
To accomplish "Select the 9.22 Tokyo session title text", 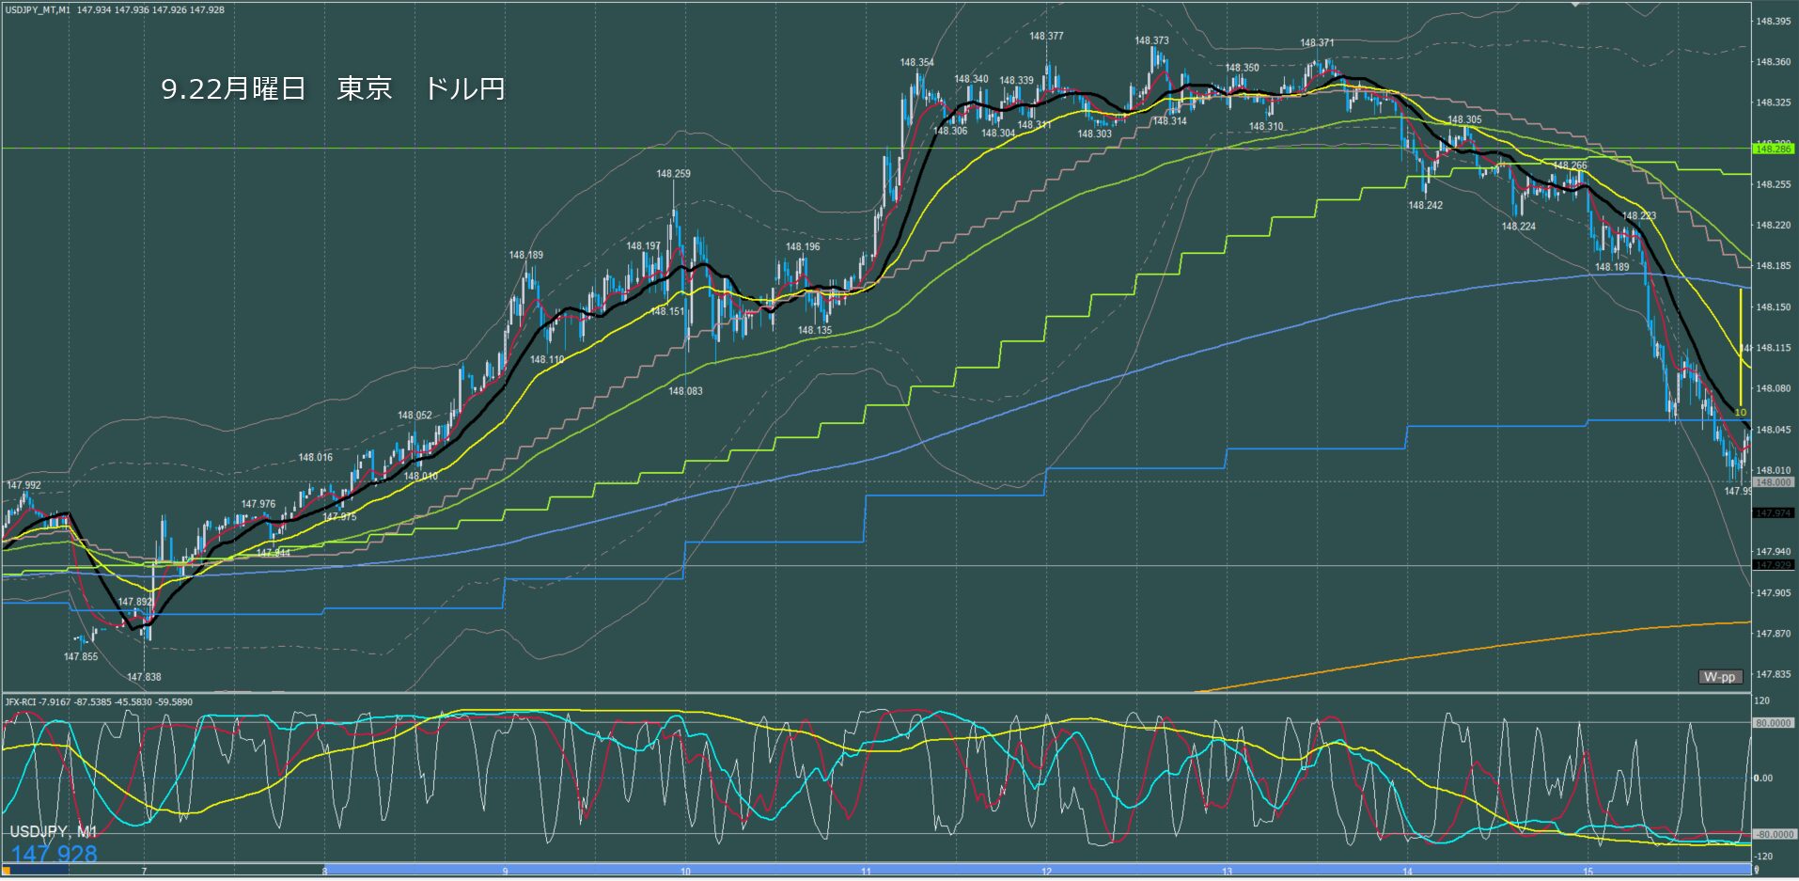I will click(334, 88).
